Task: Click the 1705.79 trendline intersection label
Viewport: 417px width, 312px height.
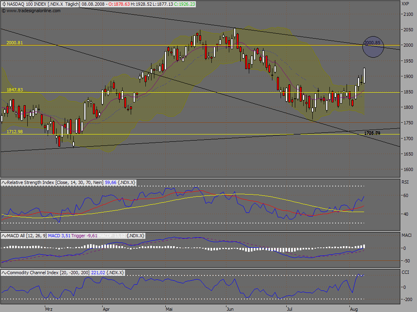Action: tap(372, 133)
